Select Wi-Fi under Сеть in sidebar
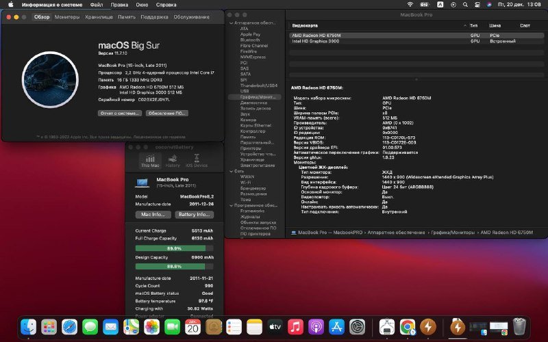Screen dimensions: 548x342 click(x=245, y=183)
